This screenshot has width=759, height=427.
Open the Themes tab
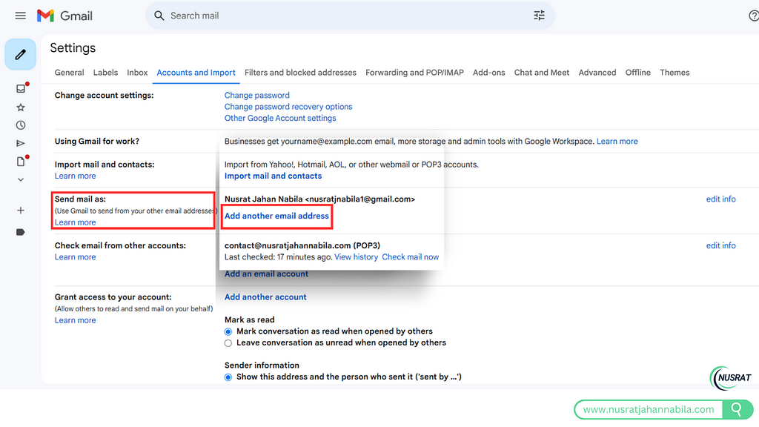click(675, 73)
